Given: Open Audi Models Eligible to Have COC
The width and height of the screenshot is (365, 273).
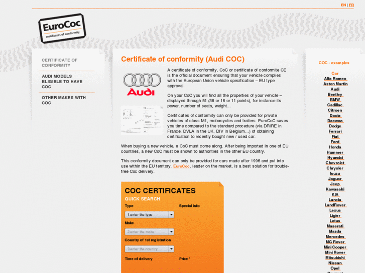Looking at the screenshot, I should point(62,82).
